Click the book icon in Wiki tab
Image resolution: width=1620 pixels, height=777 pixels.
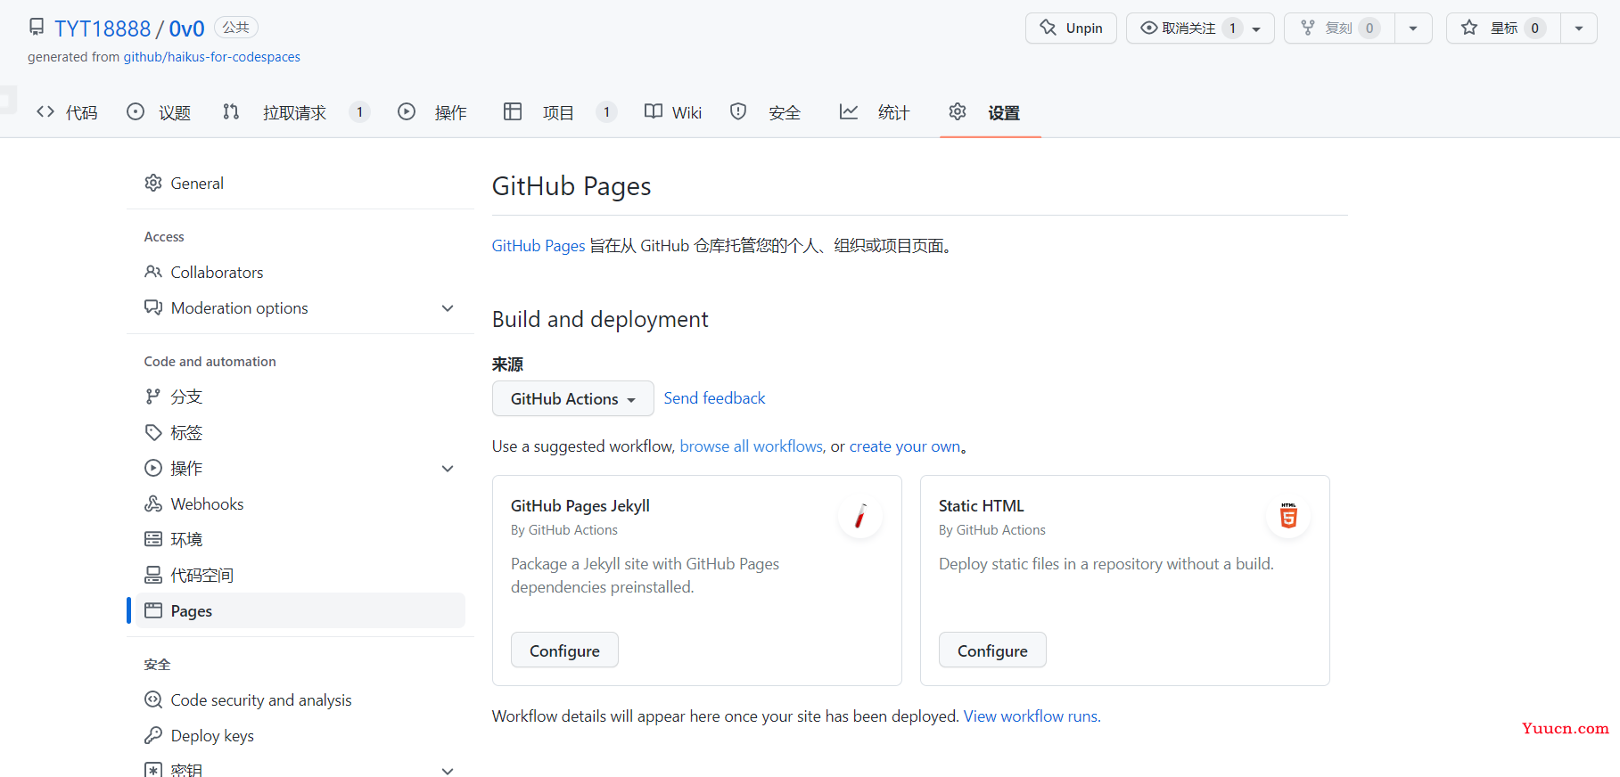[654, 111]
